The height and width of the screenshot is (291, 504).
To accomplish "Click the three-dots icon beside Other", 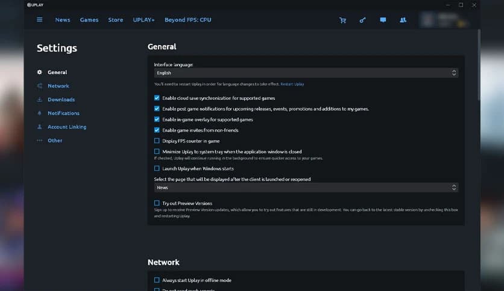I will point(40,140).
